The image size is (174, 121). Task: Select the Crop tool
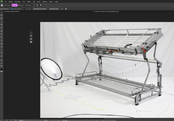click(1, 15)
